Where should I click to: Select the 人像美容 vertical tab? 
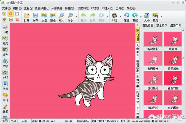[137, 50]
